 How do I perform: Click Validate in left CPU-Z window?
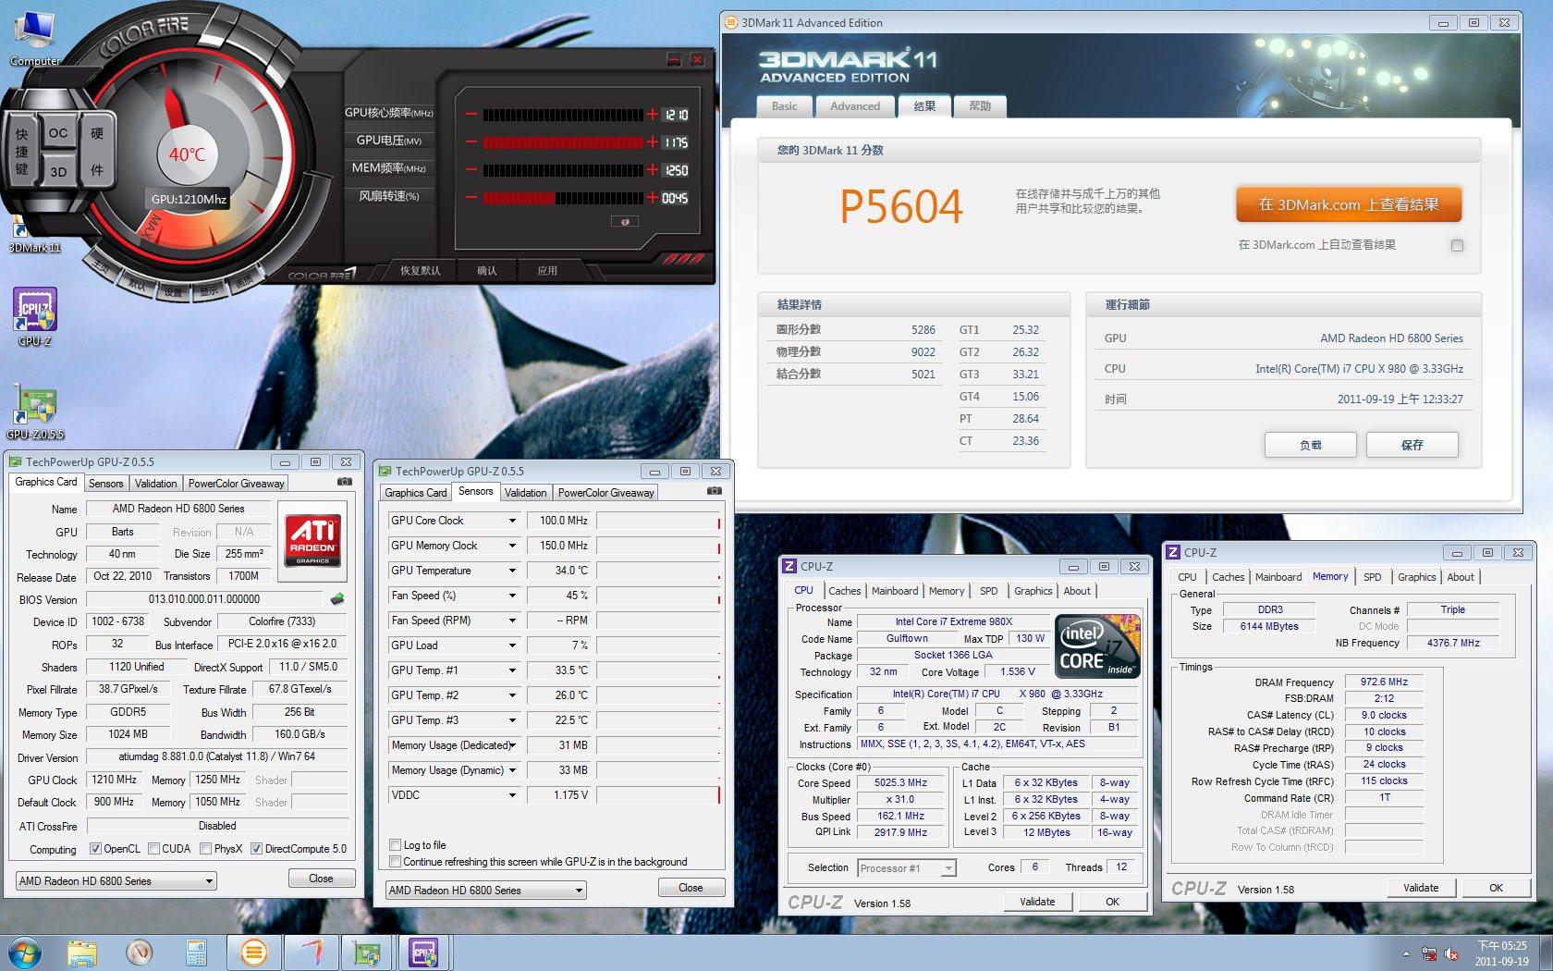(x=1037, y=902)
